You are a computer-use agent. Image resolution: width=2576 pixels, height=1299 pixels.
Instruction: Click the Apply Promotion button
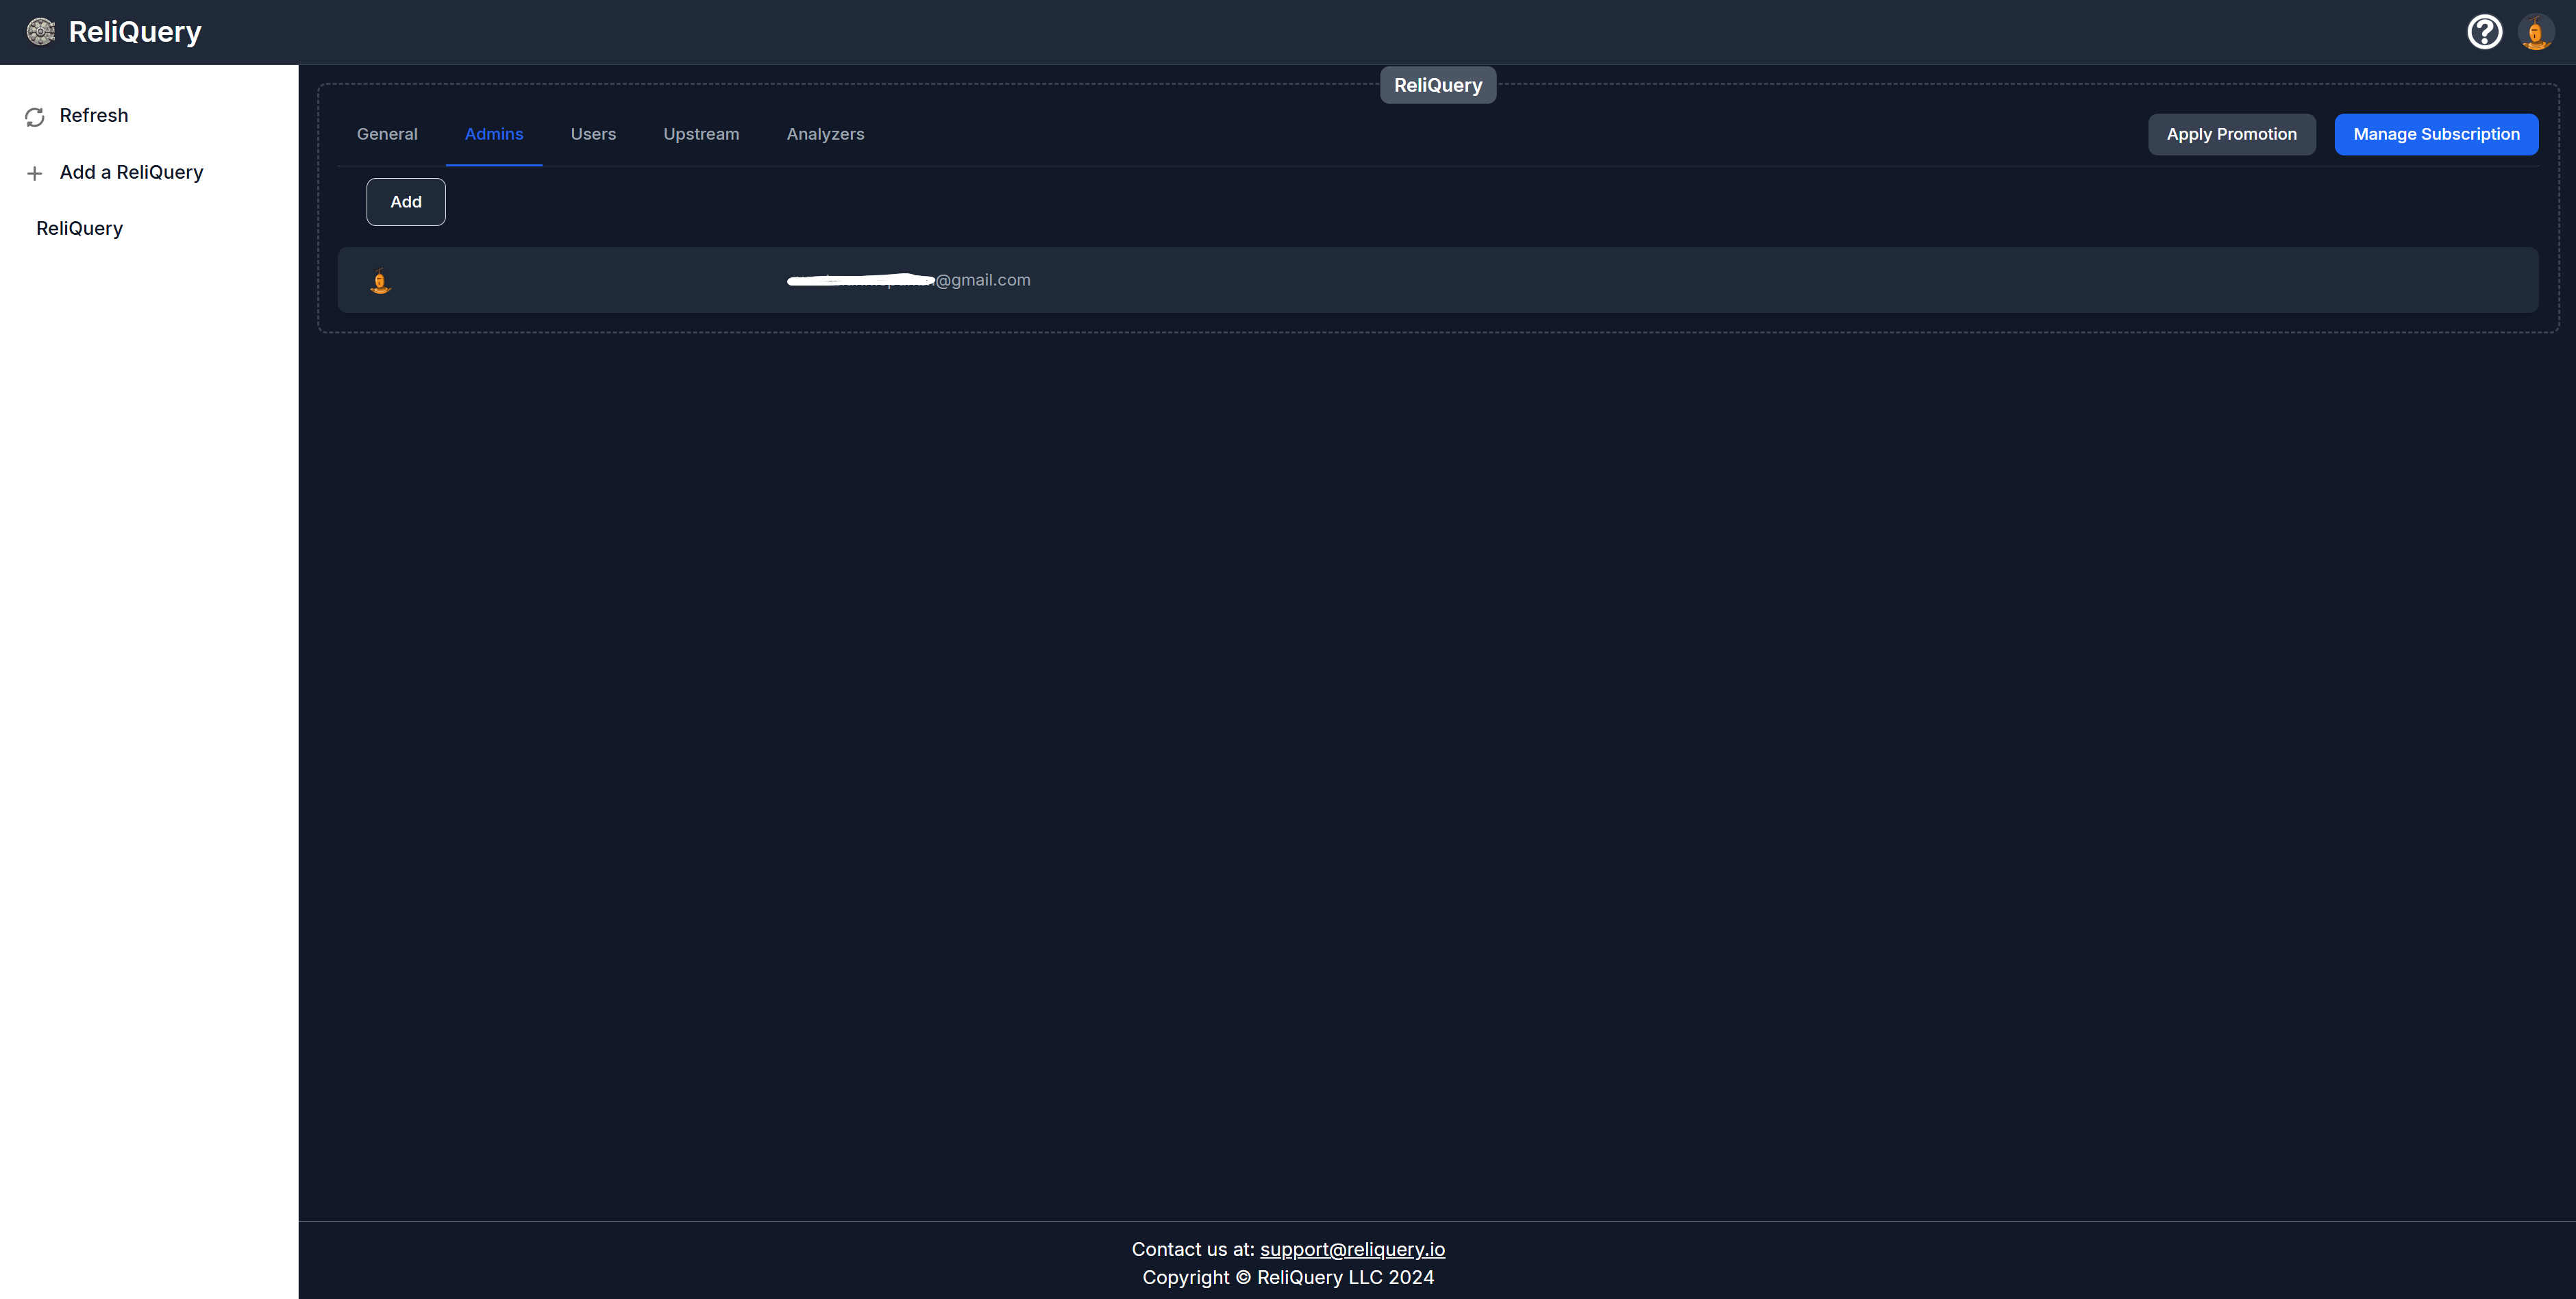[x=2231, y=134]
